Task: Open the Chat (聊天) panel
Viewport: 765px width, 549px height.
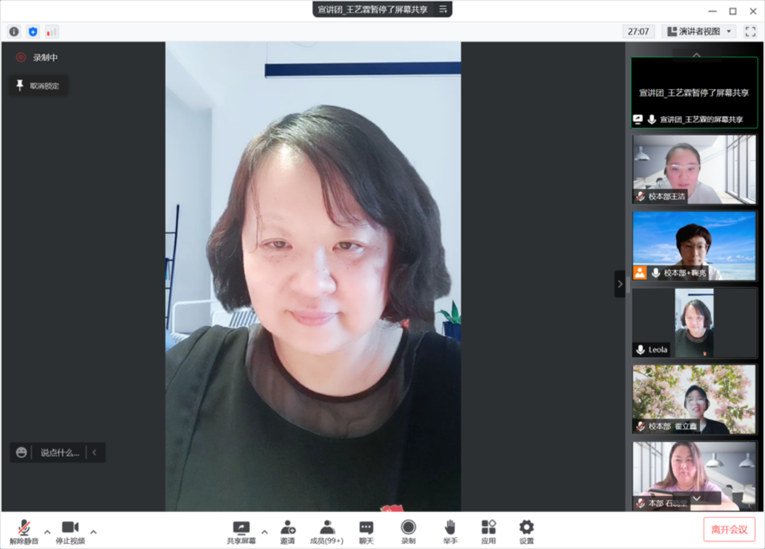Action: (x=366, y=531)
